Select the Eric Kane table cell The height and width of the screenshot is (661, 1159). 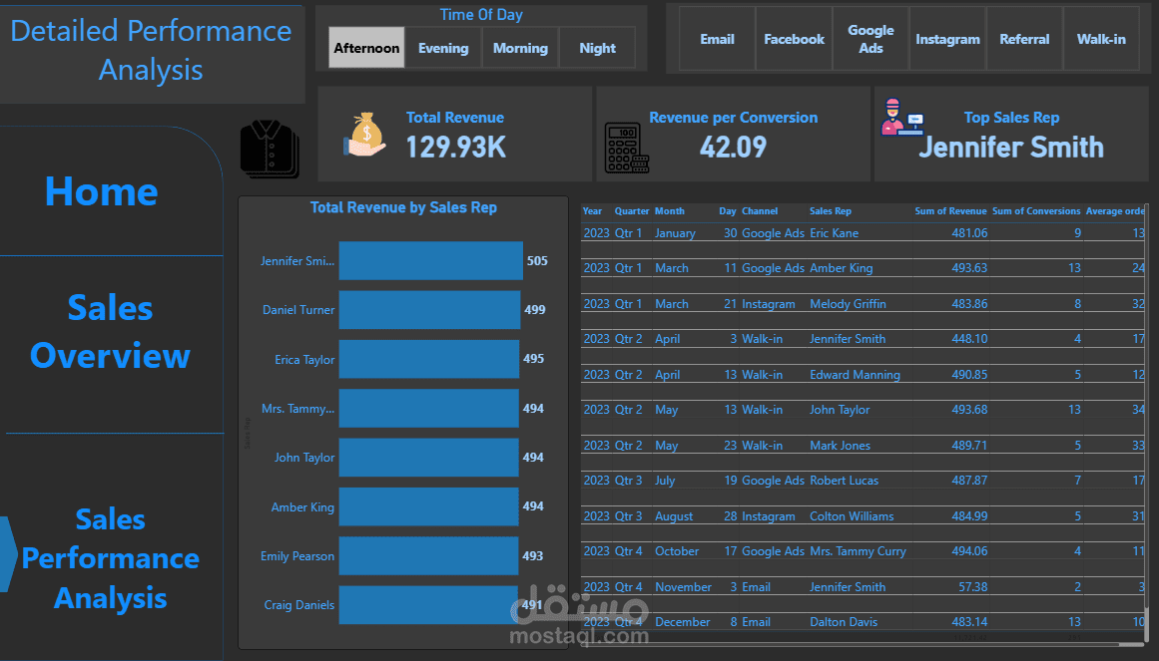pyautogui.click(x=834, y=233)
